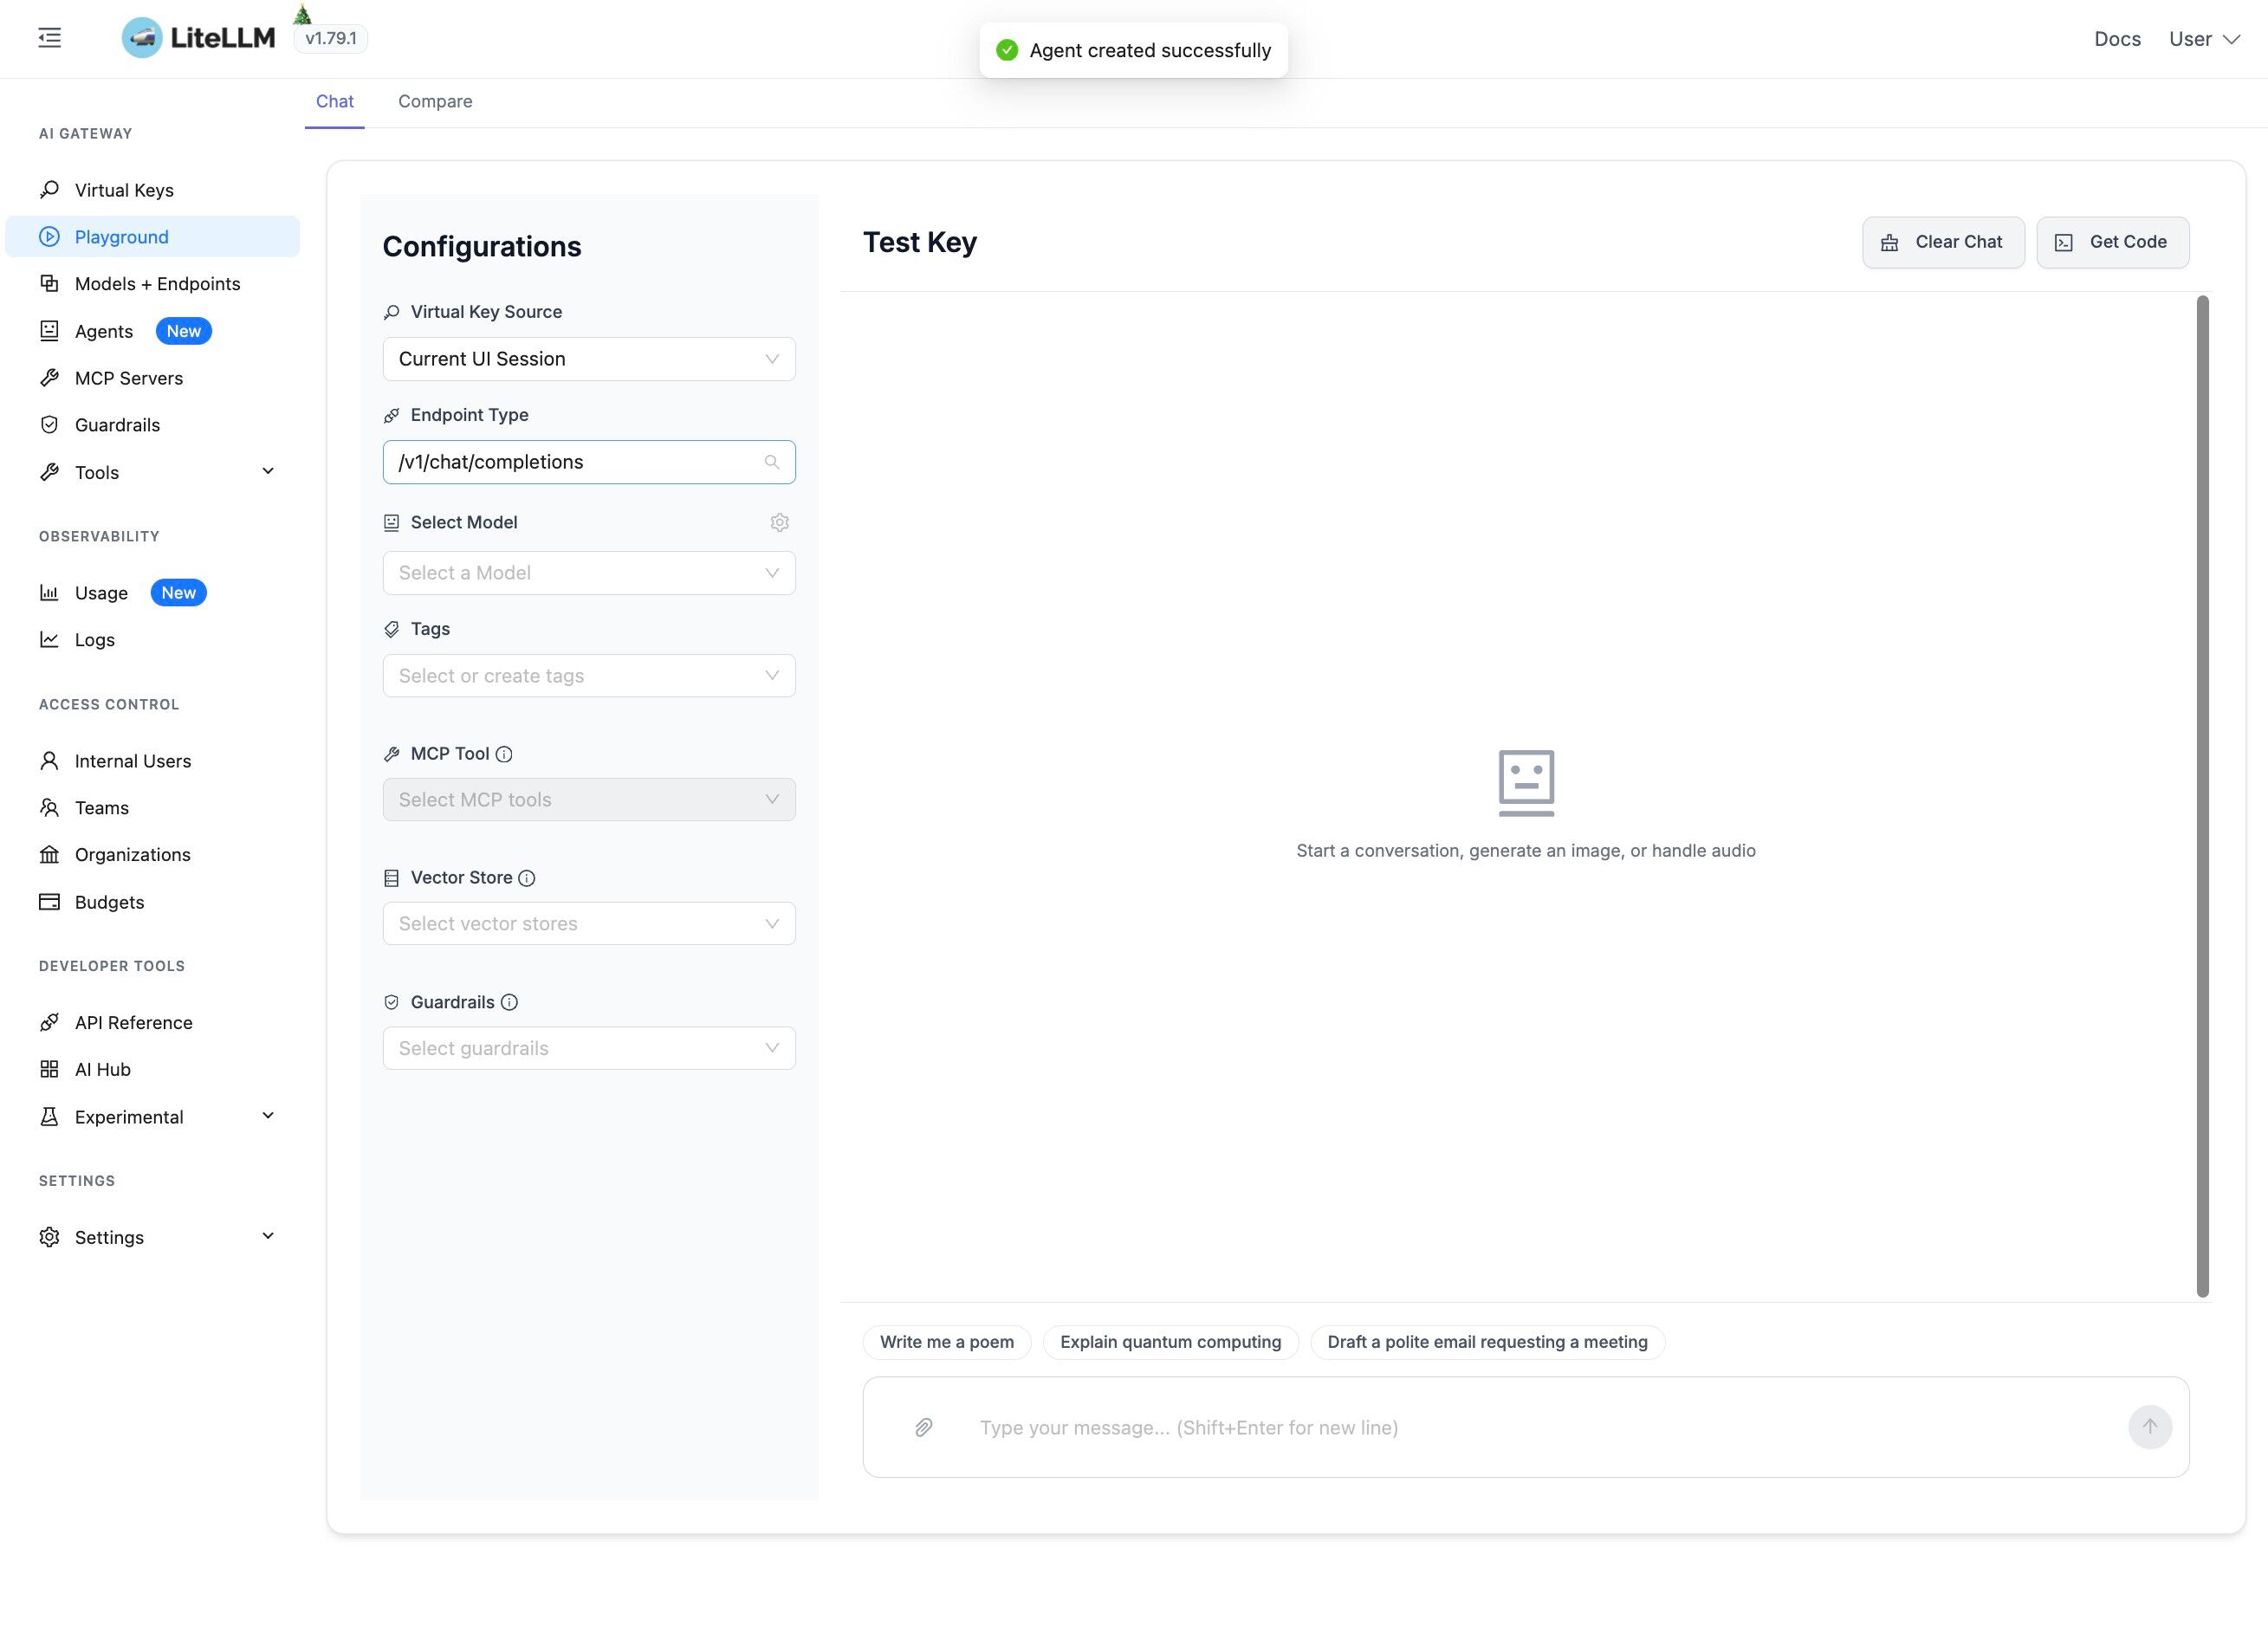Click the attachment paperclip in message box
The image size is (2268, 1632).
[921, 1427]
